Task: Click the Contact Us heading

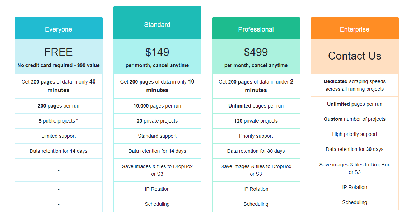Action: [x=354, y=56]
